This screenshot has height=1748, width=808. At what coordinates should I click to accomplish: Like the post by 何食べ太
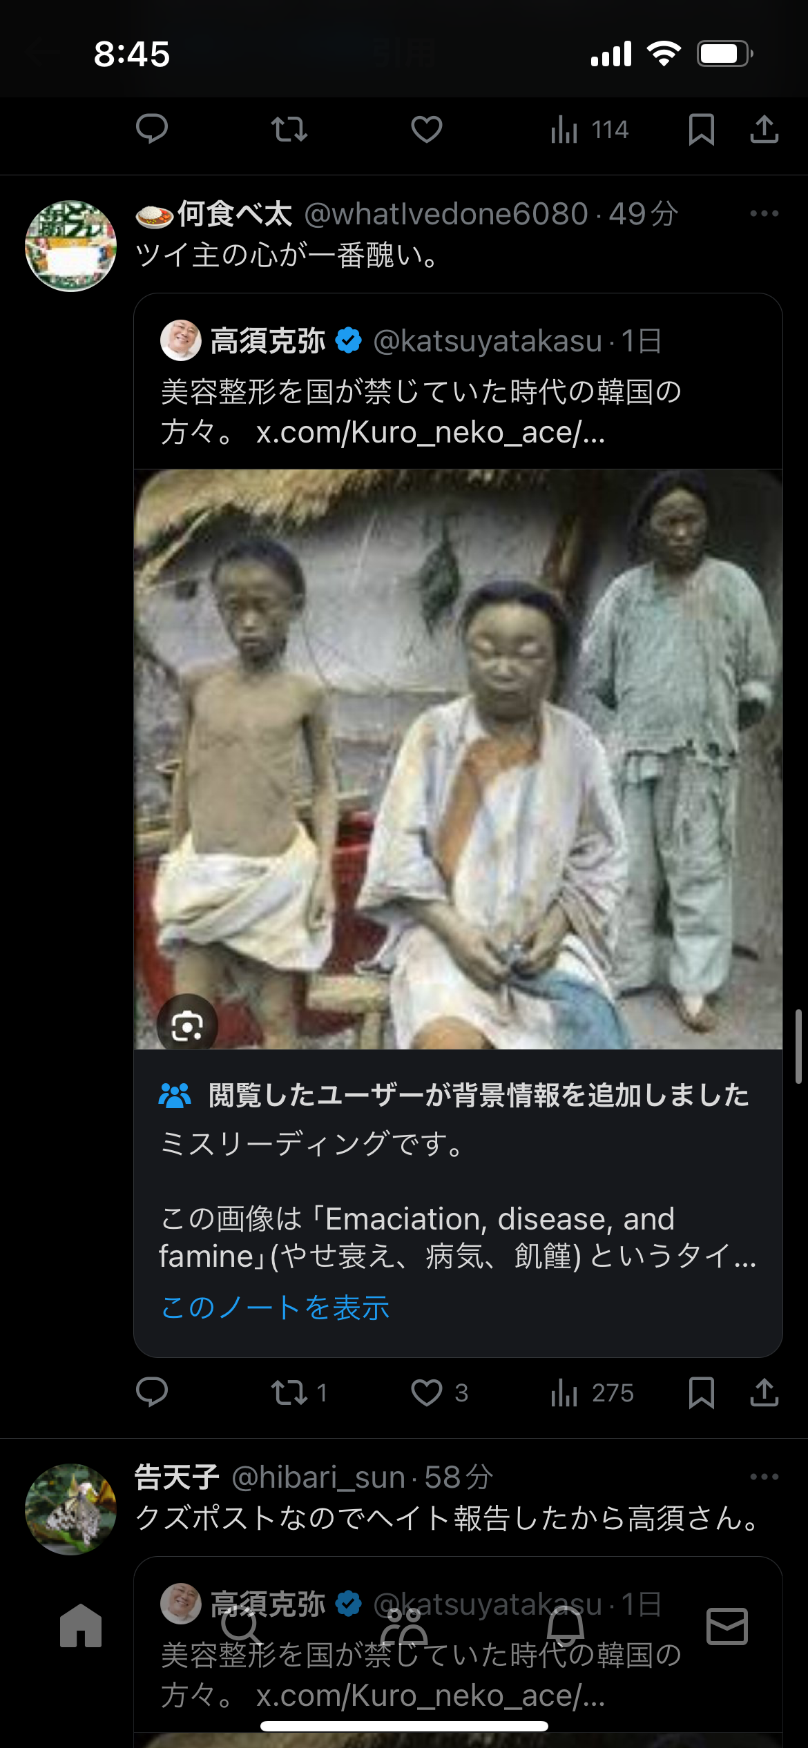pyautogui.click(x=427, y=1392)
